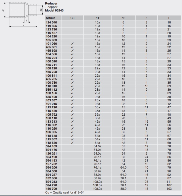
Task: Select article number 119 805
Action: [x=51, y=26]
